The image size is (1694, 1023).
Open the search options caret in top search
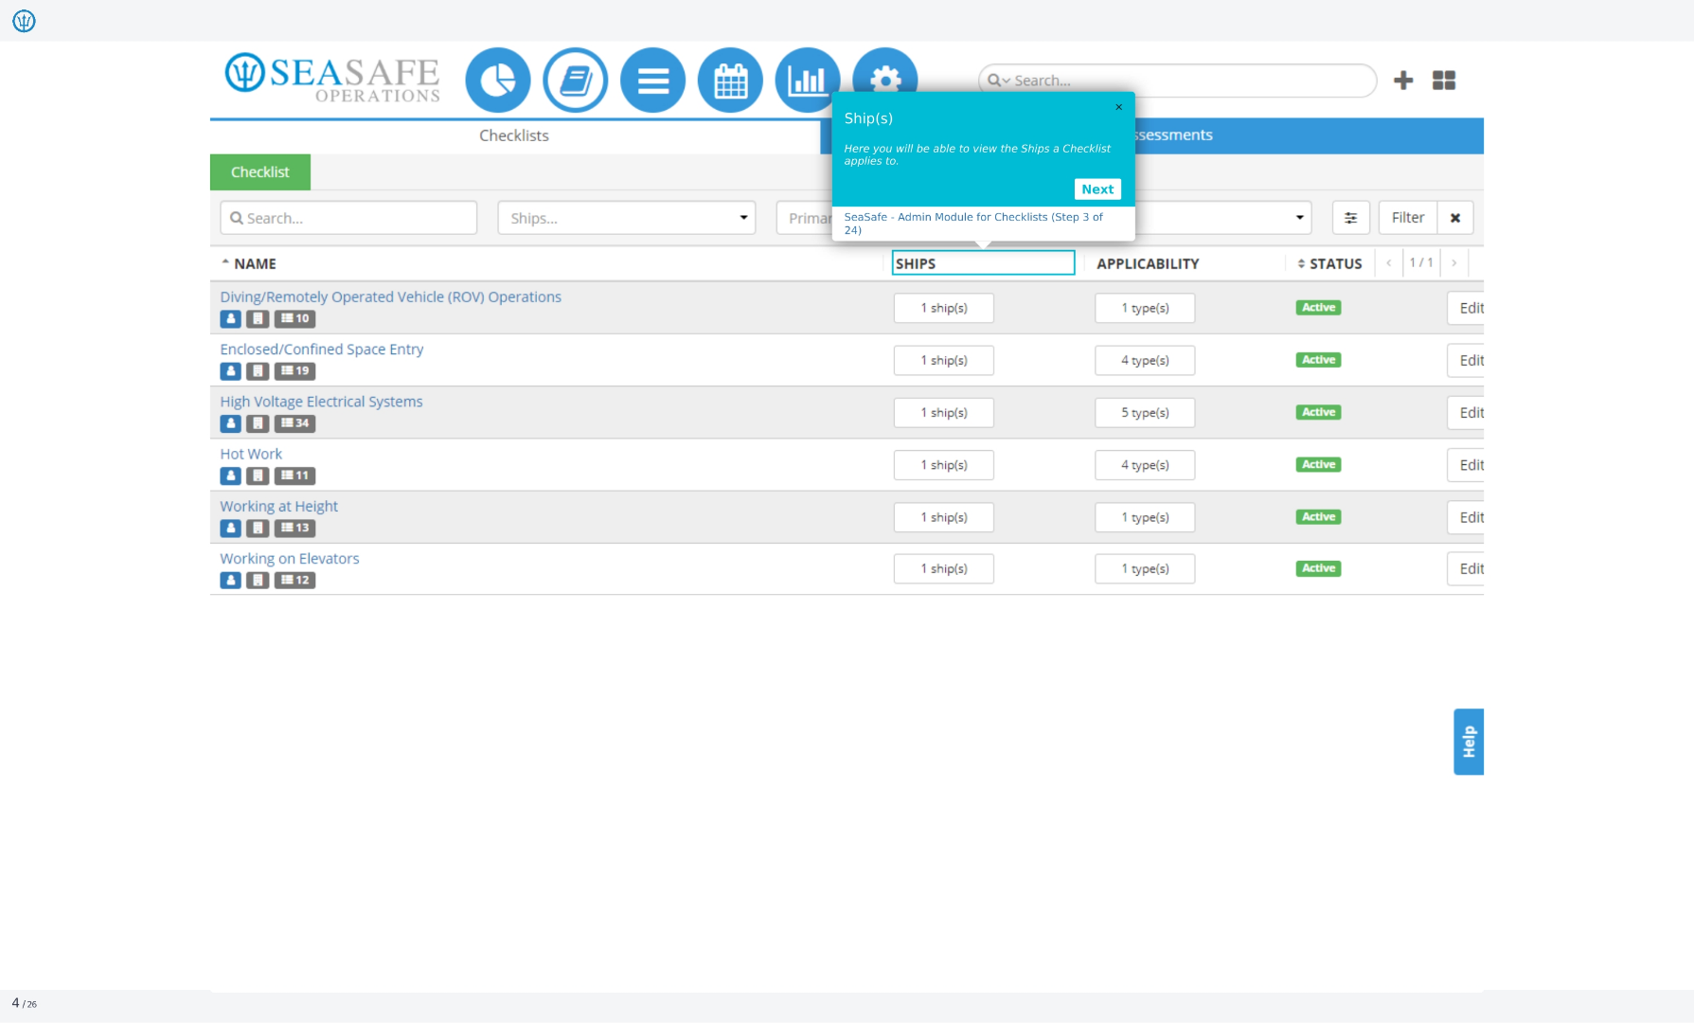pos(1007,81)
